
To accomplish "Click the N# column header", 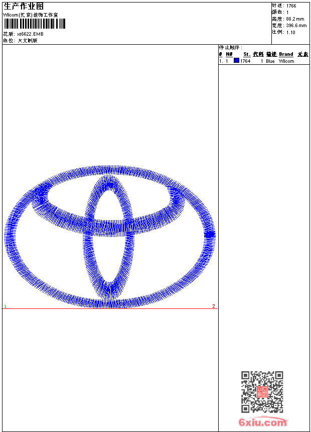I will [229, 54].
